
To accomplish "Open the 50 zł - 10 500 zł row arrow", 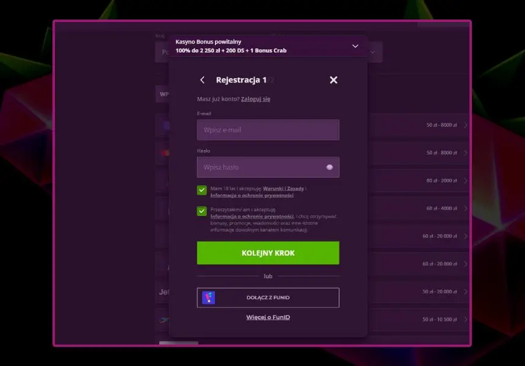I will 466,319.
